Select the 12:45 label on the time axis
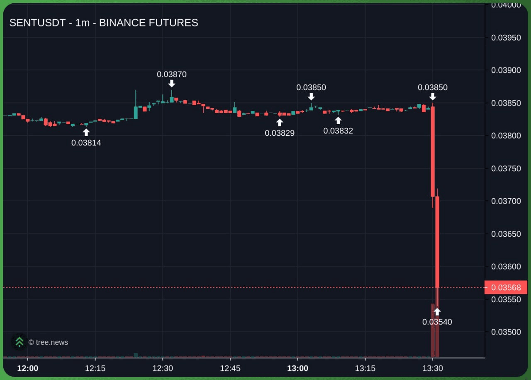The image size is (531, 380). click(x=230, y=368)
